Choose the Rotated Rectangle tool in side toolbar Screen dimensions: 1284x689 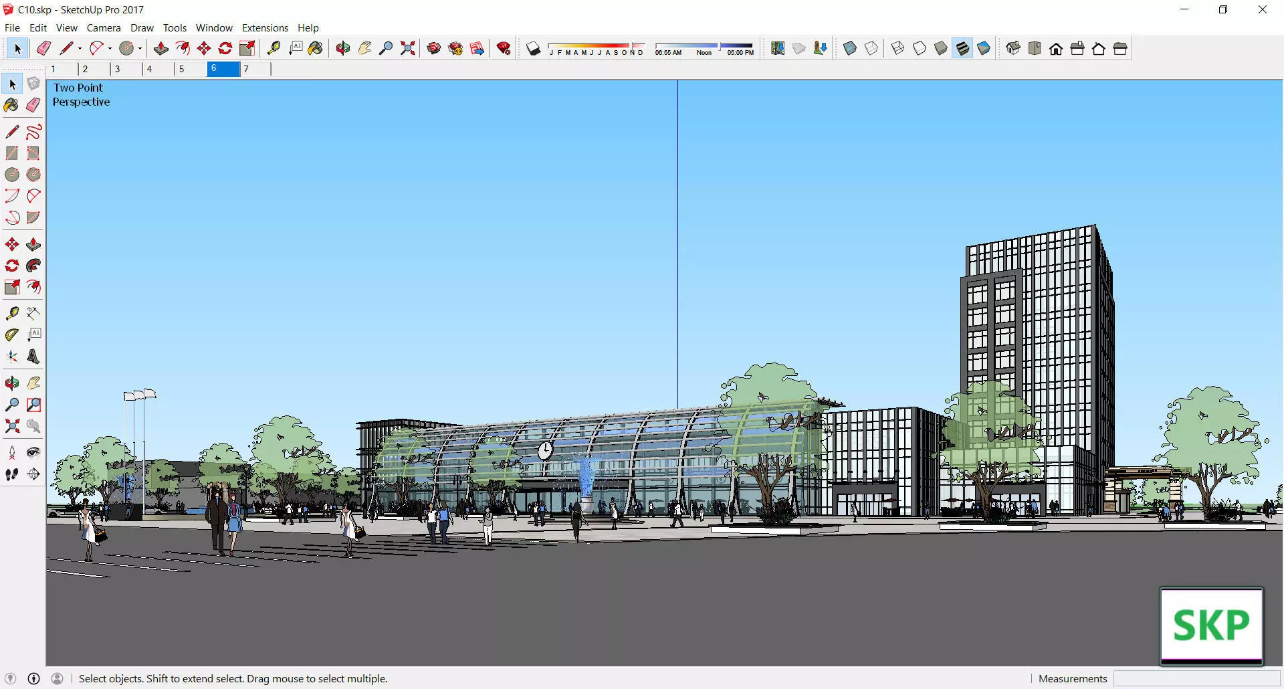pyautogui.click(x=33, y=153)
